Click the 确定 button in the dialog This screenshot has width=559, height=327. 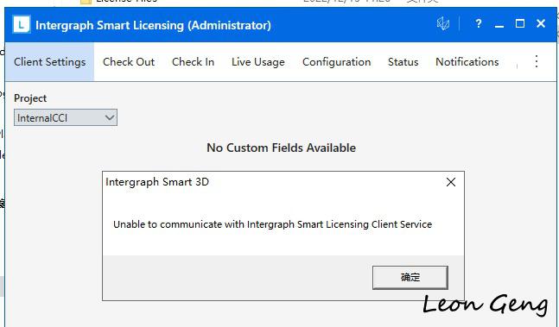410,277
